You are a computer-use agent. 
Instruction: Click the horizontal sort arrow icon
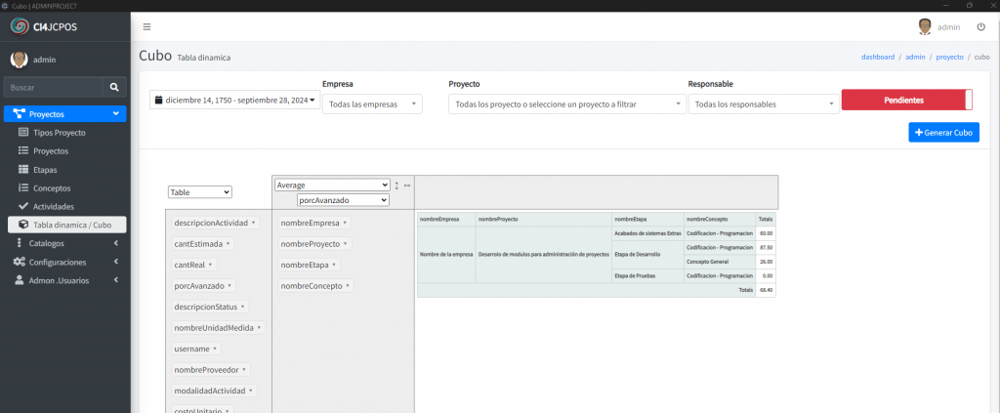click(407, 185)
